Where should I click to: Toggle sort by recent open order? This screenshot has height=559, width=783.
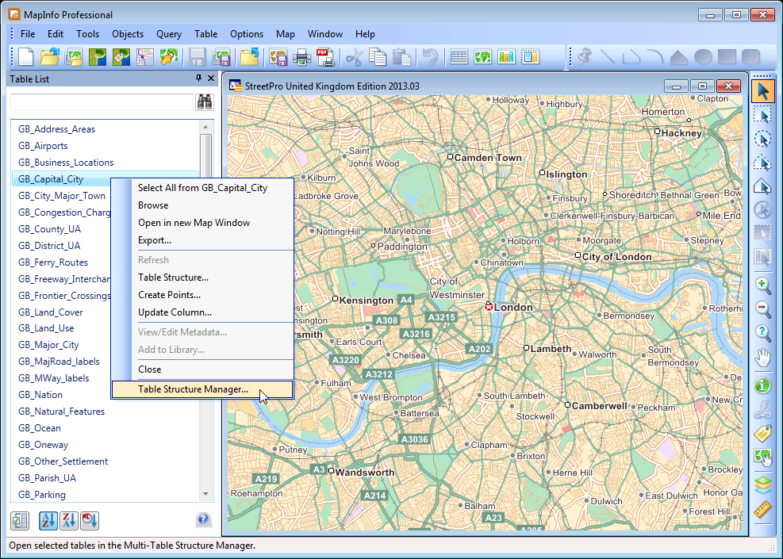[90, 521]
